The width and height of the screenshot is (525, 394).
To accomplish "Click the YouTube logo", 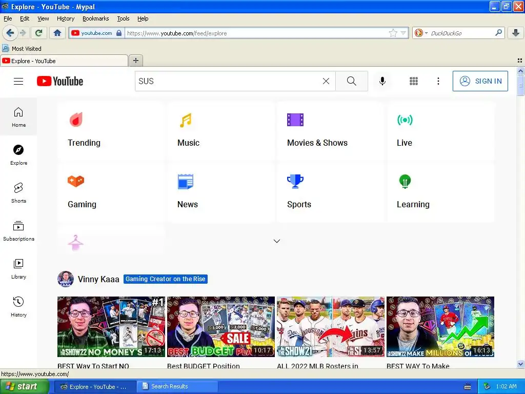I will click(x=60, y=81).
